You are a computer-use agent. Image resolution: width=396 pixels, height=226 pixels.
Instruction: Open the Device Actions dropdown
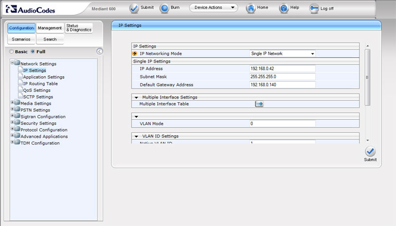coord(214,8)
